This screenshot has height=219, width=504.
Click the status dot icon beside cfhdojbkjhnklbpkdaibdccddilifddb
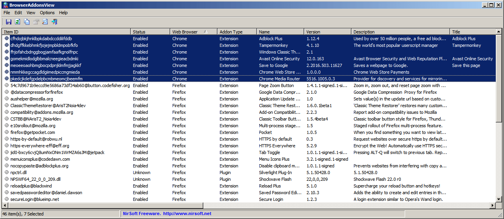tap(7, 39)
